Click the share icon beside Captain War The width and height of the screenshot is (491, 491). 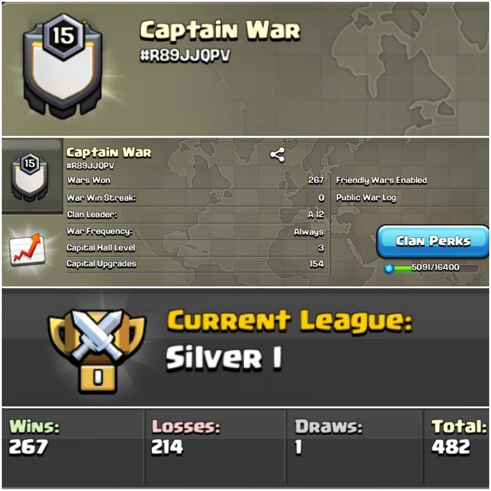click(x=277, y=155)
